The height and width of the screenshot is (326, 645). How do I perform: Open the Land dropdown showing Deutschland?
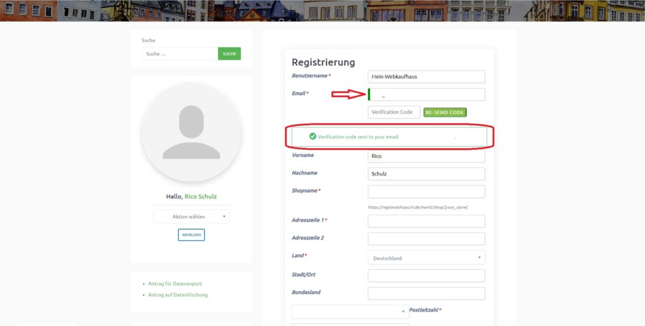point(426,258)
